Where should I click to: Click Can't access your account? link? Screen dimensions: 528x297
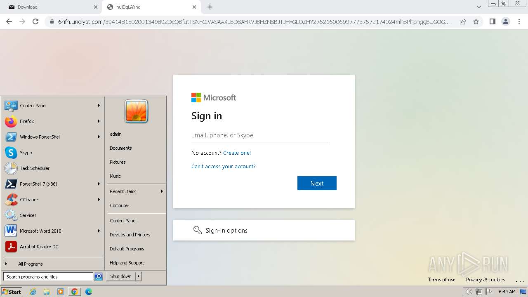224,167
